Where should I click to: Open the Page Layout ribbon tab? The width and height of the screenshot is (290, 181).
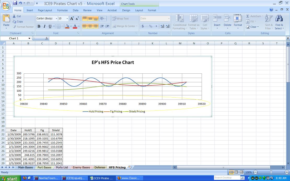point(45,10)
